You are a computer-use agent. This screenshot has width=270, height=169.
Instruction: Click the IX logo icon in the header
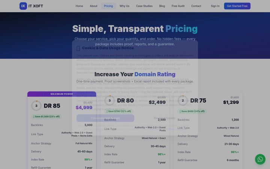click(23, 6)
